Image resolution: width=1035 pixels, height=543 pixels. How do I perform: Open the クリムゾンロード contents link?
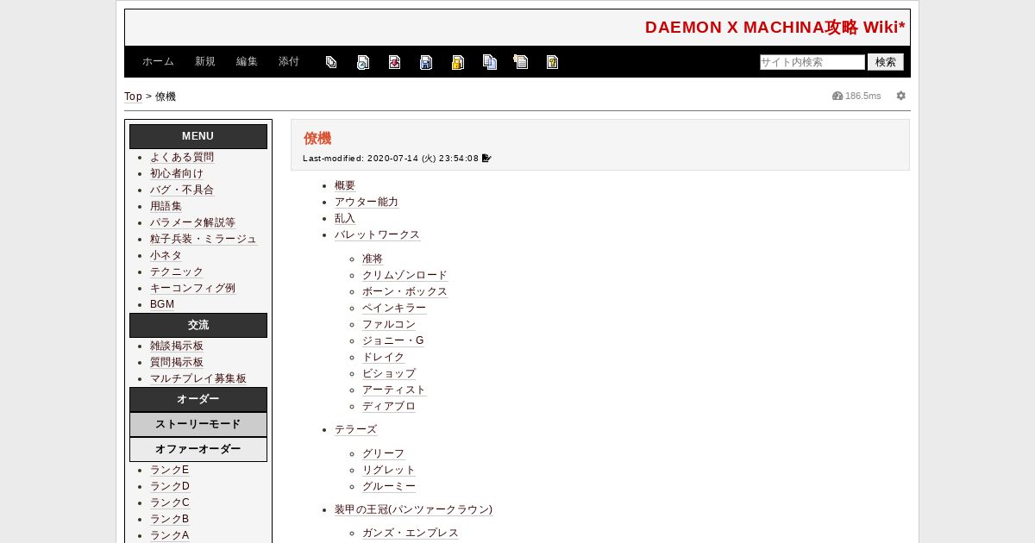point(405,276)
